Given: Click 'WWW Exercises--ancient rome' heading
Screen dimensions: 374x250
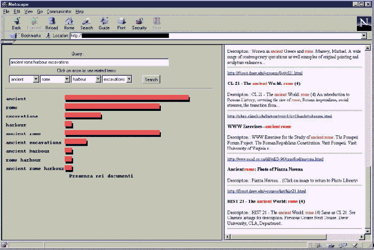Looking at the screenshot, I should (x=259, y=126).
